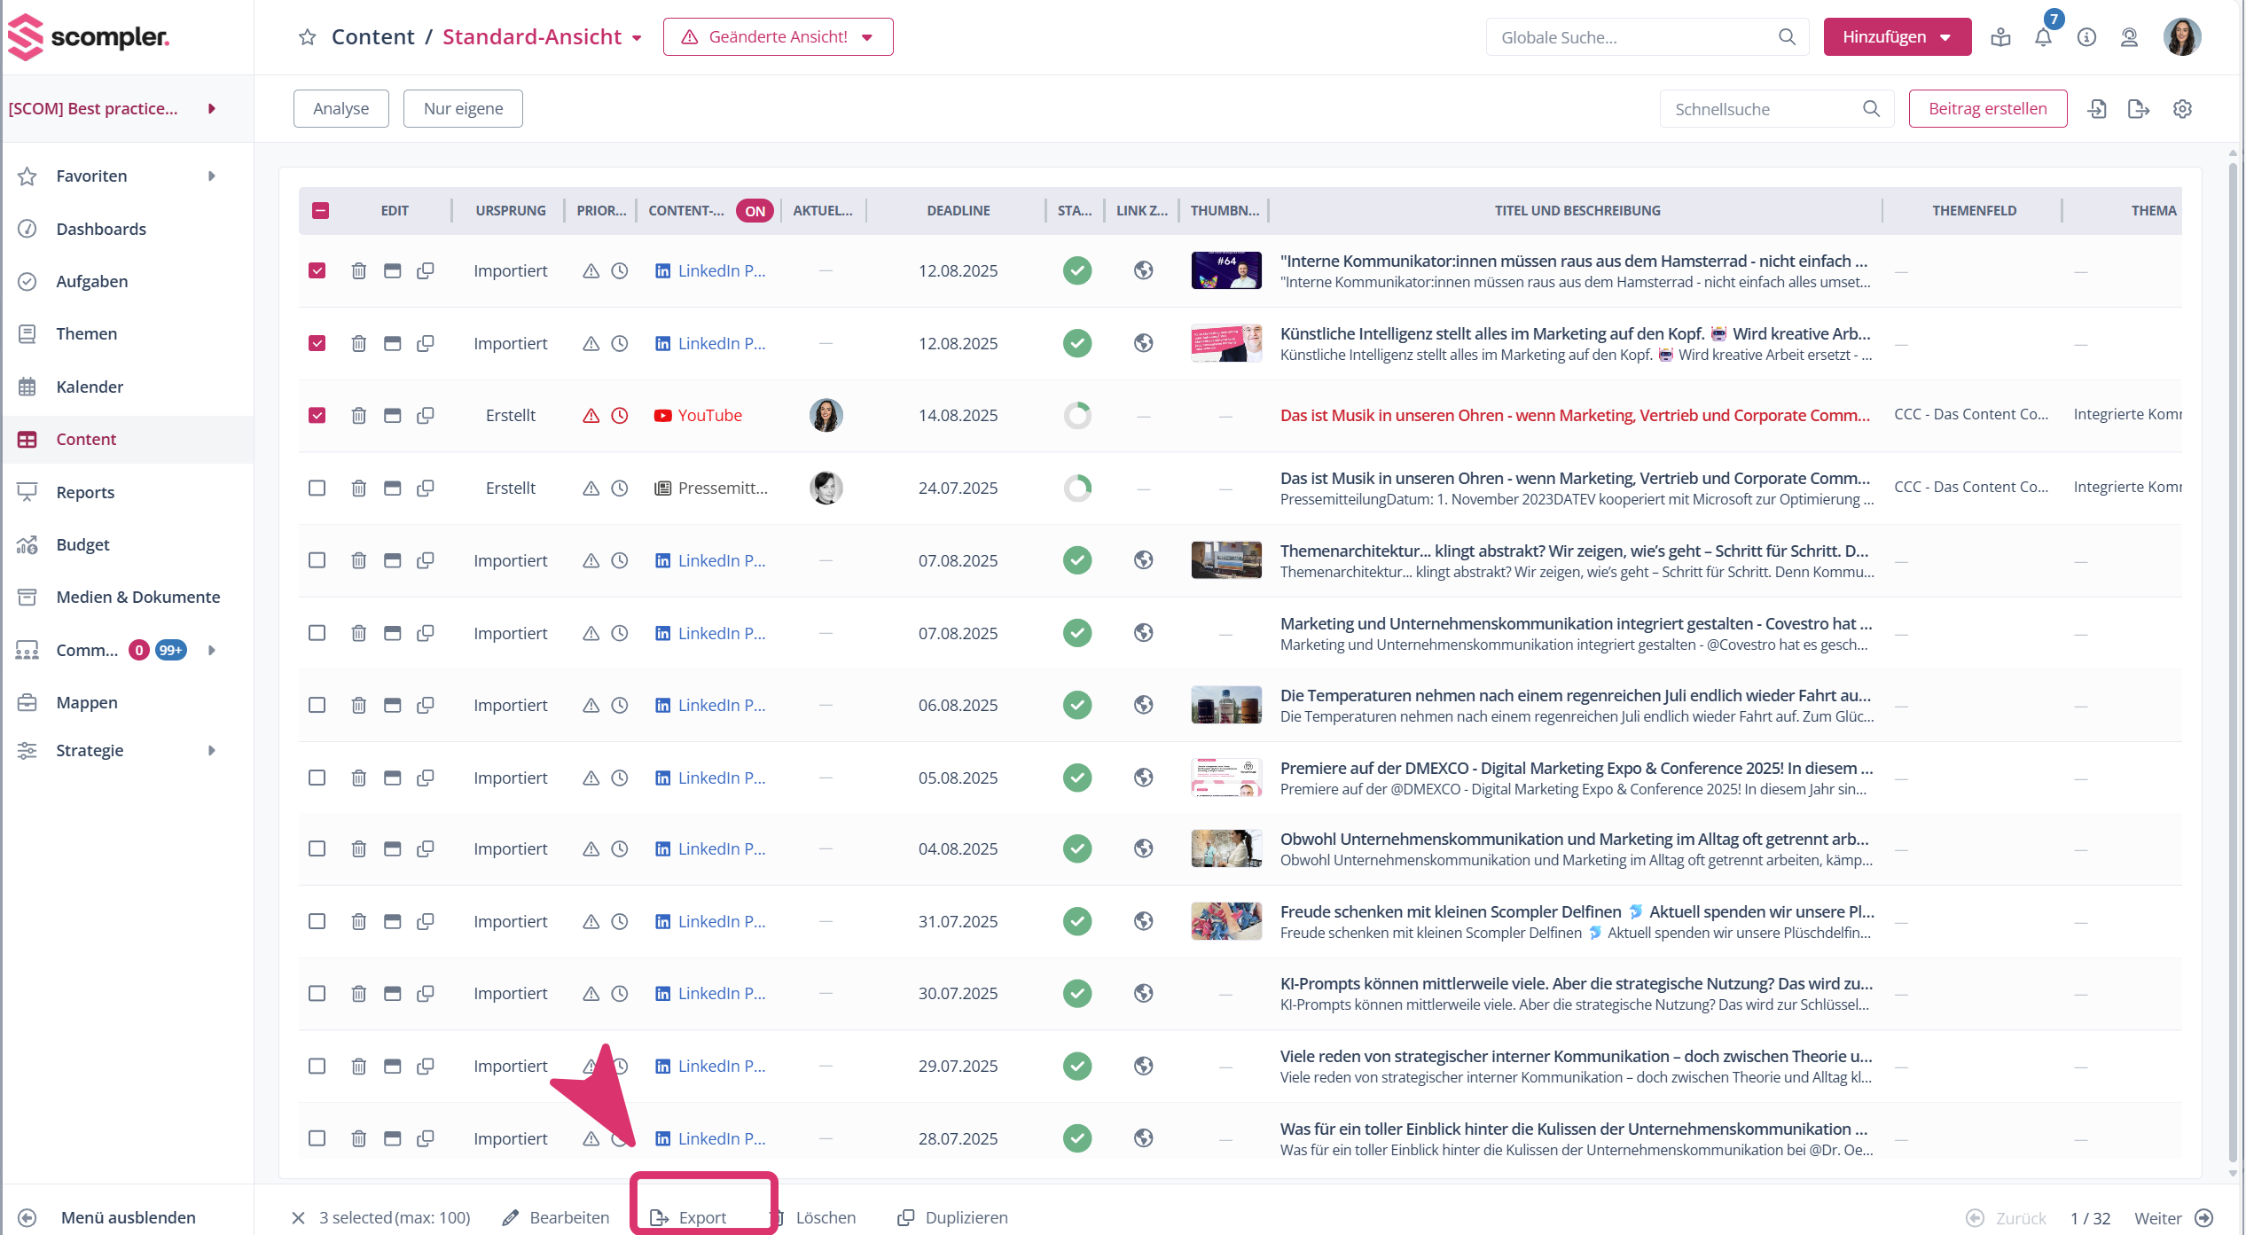Screen dimensions: 2246x1235
Task: Toggle the Content-Type ON switch
Action: [x=755, y=211]
